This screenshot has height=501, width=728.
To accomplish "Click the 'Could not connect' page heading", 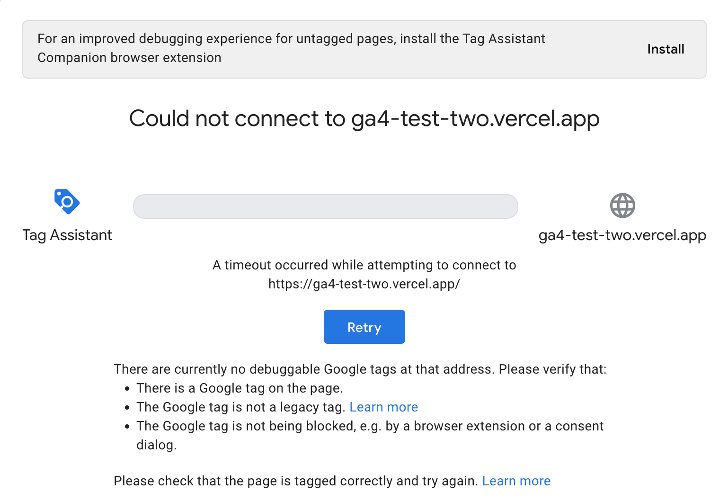I will coord(364,118).
